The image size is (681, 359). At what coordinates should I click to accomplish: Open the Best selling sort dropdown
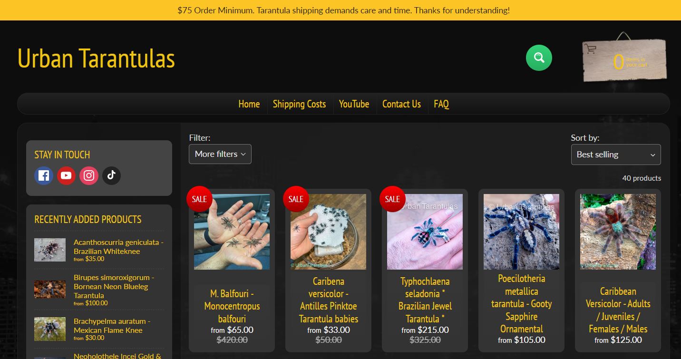click(616, 155)
